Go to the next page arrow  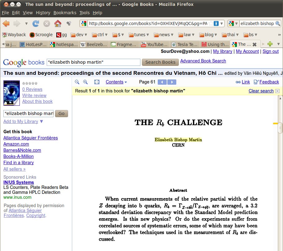(172, 82)
